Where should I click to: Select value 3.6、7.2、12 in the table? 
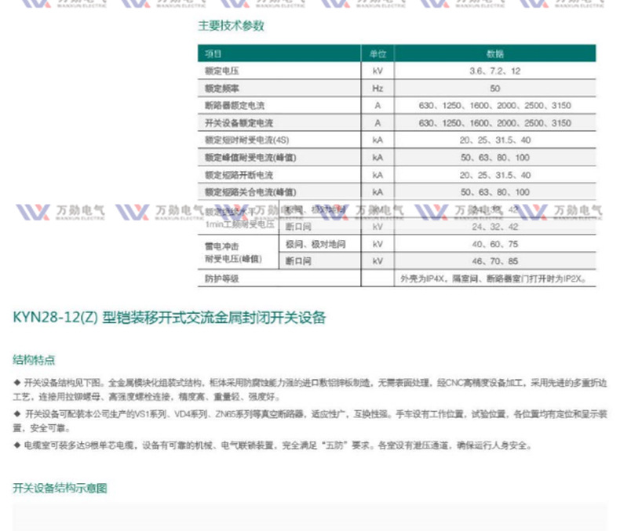pyautogui.click(x=495, y=71)
